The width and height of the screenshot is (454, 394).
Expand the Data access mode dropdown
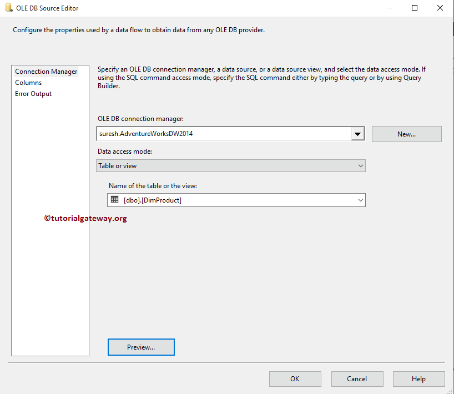coord(361,165)
